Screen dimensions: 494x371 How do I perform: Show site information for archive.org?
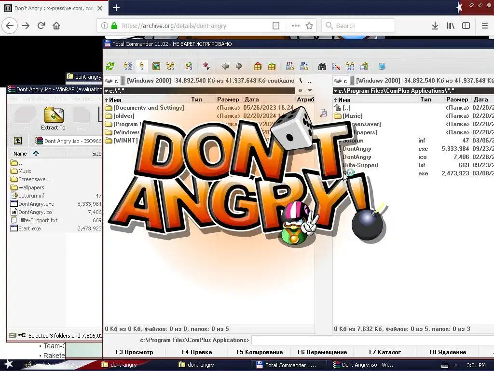point(105,26)
